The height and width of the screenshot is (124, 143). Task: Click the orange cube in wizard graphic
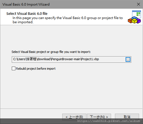tap(130, 21)
